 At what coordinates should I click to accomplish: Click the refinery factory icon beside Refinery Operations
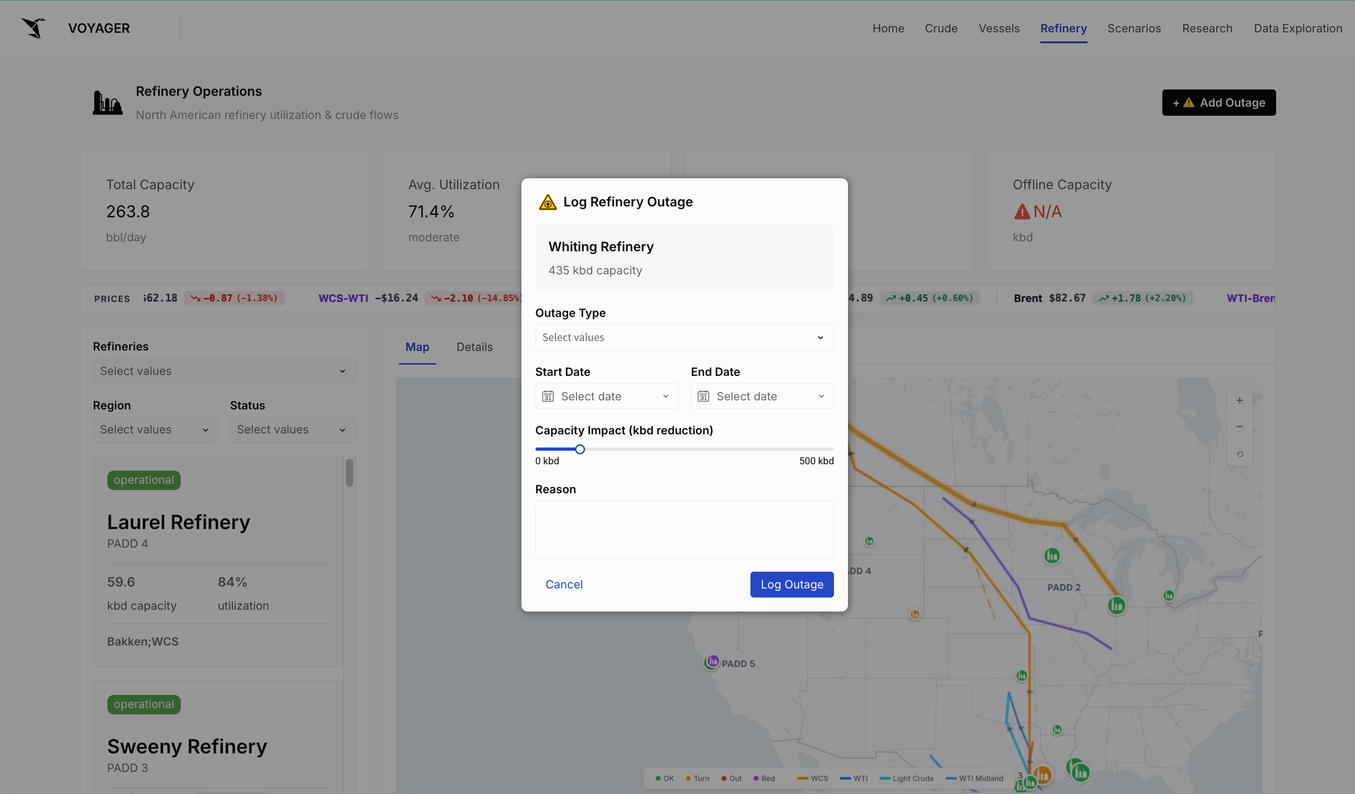coord(108,102)
